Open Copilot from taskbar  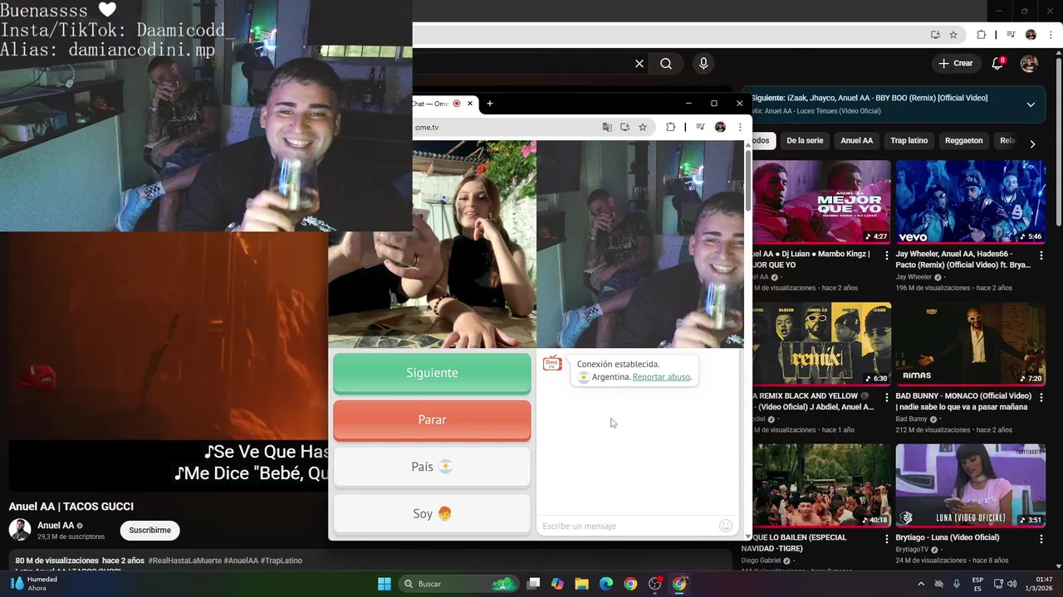point(557,584)
